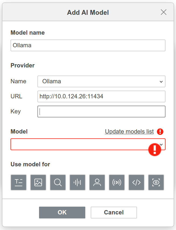Open the Provider Name dropdown showing Ollama

pos(101,81)
